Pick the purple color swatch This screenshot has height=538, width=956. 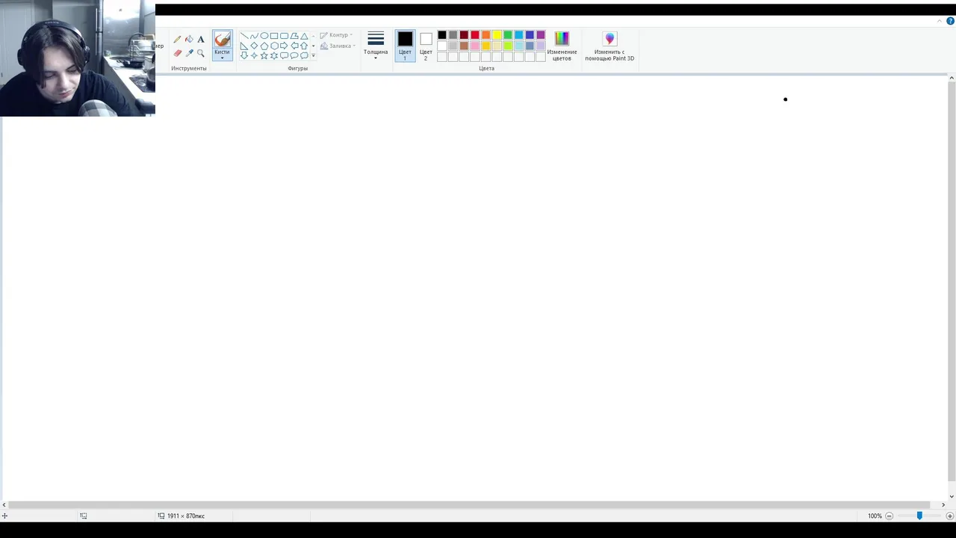coord(541,35)
